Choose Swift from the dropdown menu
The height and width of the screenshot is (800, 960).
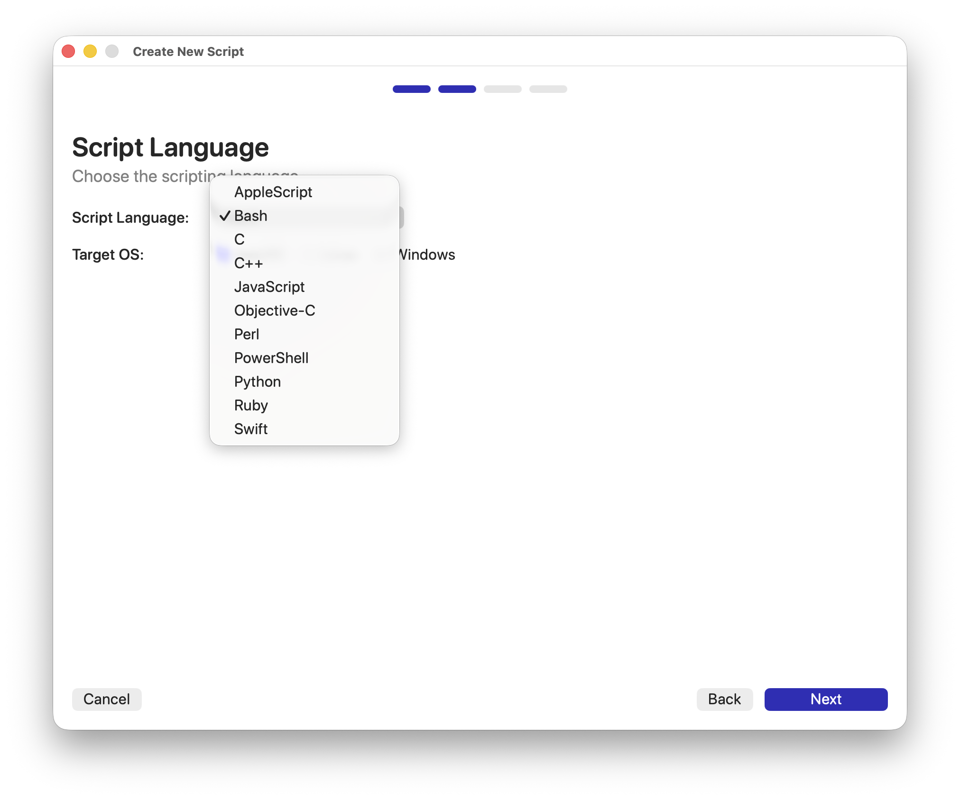(x=251, y=429)
